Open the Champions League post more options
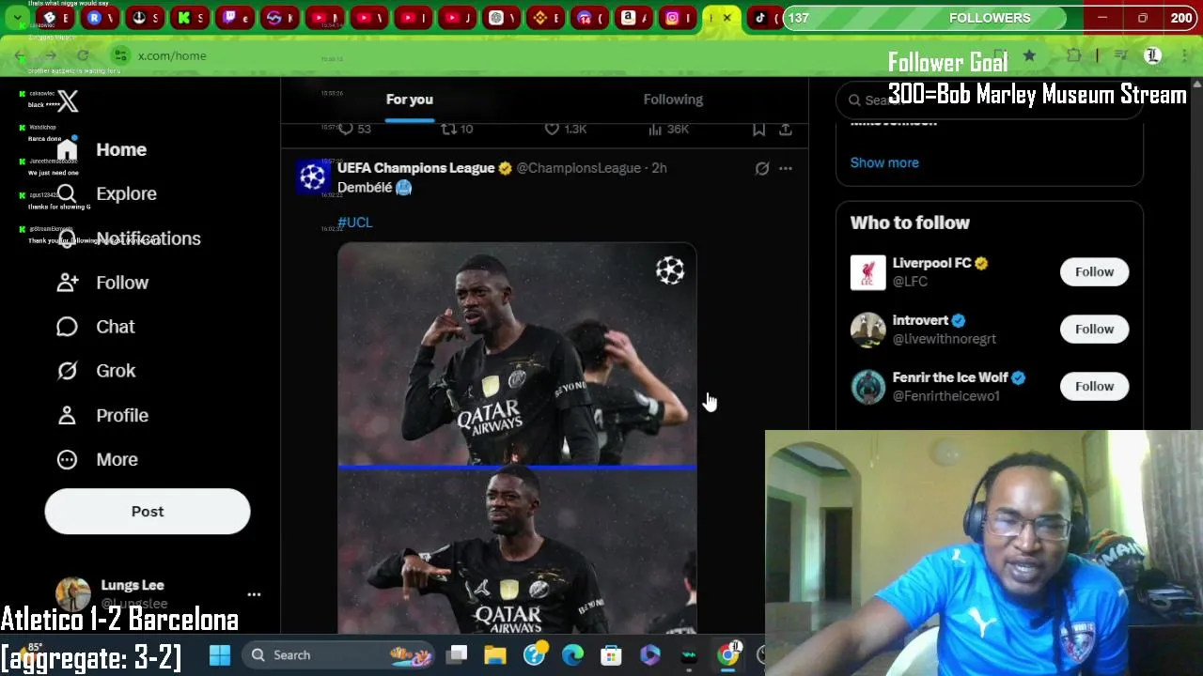Screen dimensions: 1203x676 (786, 169)
